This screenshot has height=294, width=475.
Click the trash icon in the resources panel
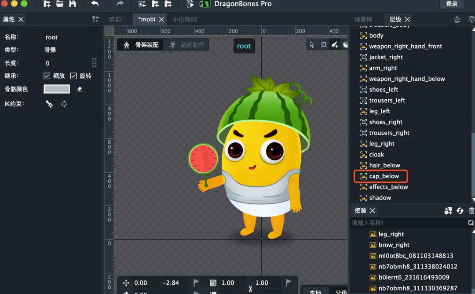[x=471, y=211]
